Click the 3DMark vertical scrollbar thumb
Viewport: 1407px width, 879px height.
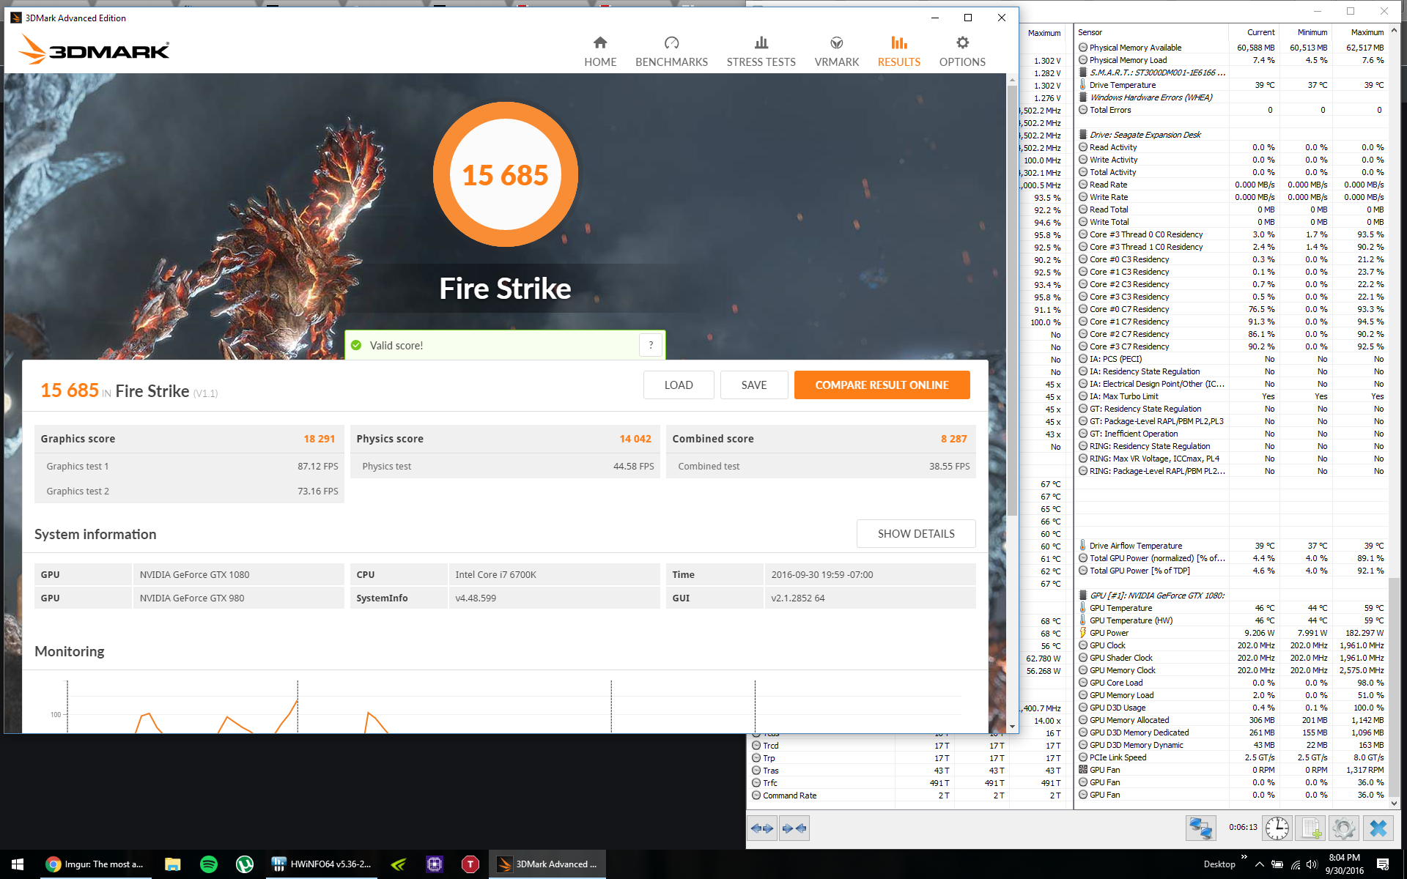(x=1012, y=300)
